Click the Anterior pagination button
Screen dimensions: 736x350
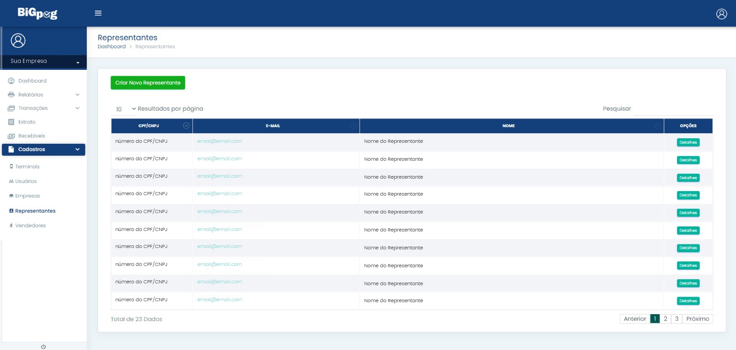(635, 319)
